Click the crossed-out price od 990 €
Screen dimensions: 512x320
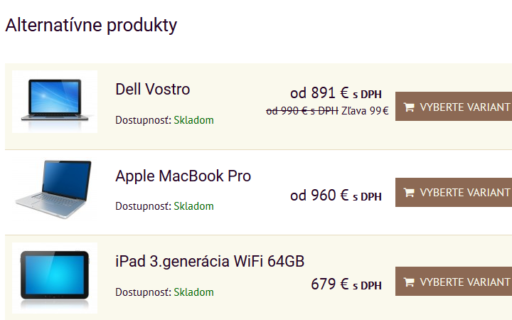click(x=302, y=111)
